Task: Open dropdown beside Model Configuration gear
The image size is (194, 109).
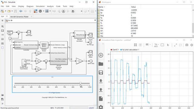Action: pos(43,11)
